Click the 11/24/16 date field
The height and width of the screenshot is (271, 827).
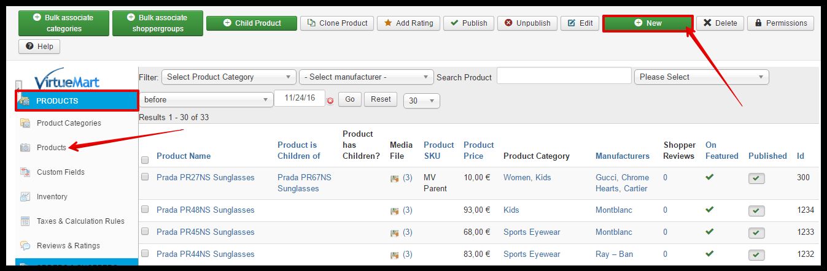[300, 98]
